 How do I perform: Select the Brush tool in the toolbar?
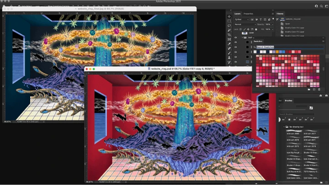click(229, 53)
